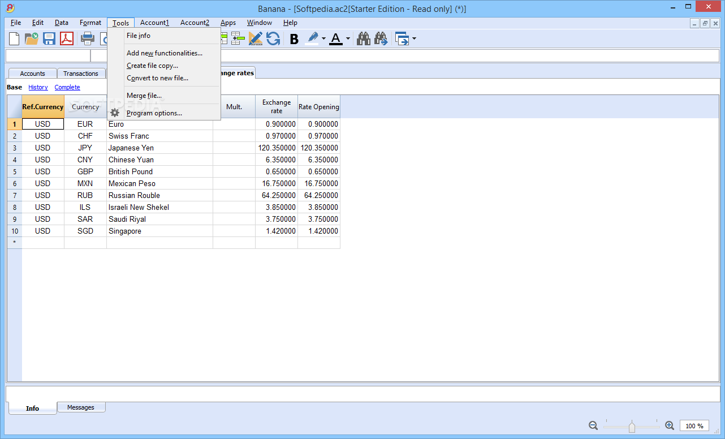Apply the highlight color marker

(312, 38)
